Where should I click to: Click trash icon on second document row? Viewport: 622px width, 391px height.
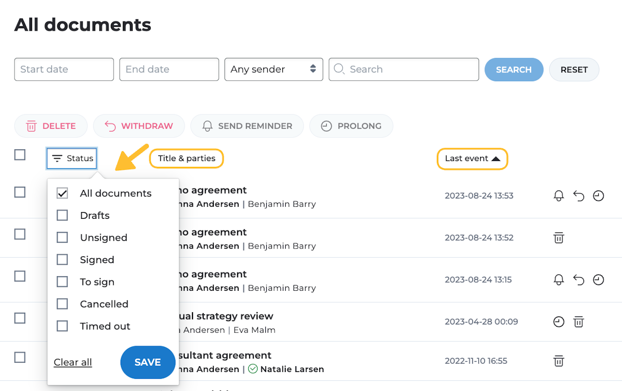pos(559,238)
